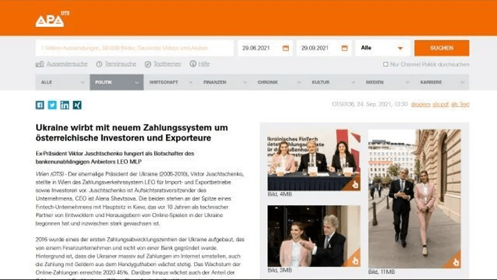Focus the main search input field

coord(134,48)
